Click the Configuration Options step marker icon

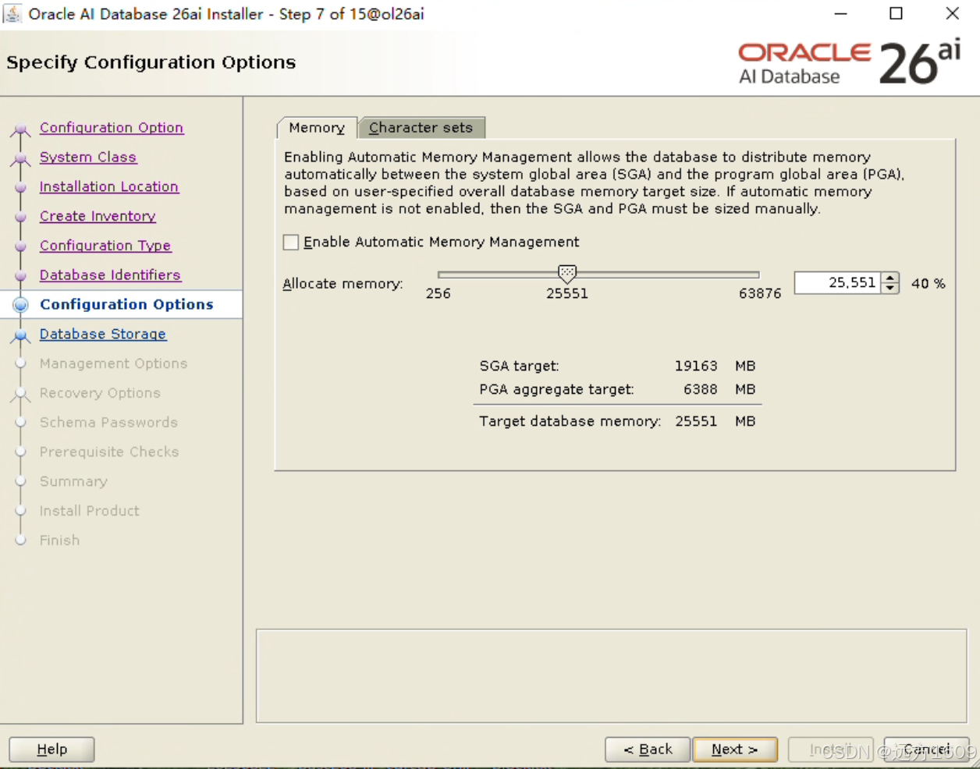[21, 305]
